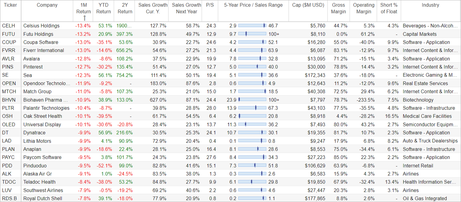Click company name Fiverr International
461x202 pixels.
(x=44, y=51)
